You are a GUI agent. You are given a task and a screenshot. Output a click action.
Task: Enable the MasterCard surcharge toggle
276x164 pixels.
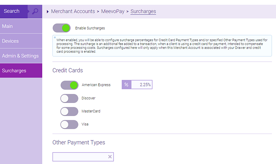click(69, 111)
